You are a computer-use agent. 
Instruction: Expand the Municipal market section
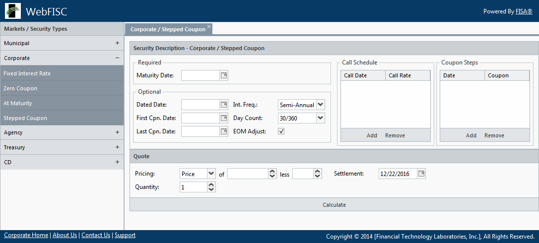pyautogui.click(x=117, y=43)
